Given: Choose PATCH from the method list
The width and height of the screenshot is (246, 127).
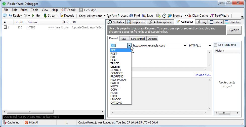Looking at the screenshot, I should point(121,83).
